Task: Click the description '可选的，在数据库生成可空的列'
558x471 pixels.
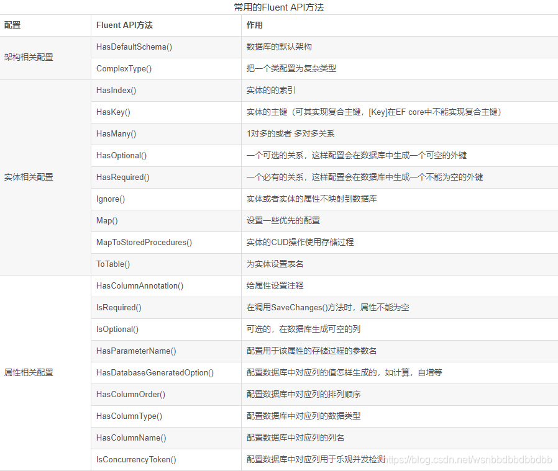Action: pos(304,329)
